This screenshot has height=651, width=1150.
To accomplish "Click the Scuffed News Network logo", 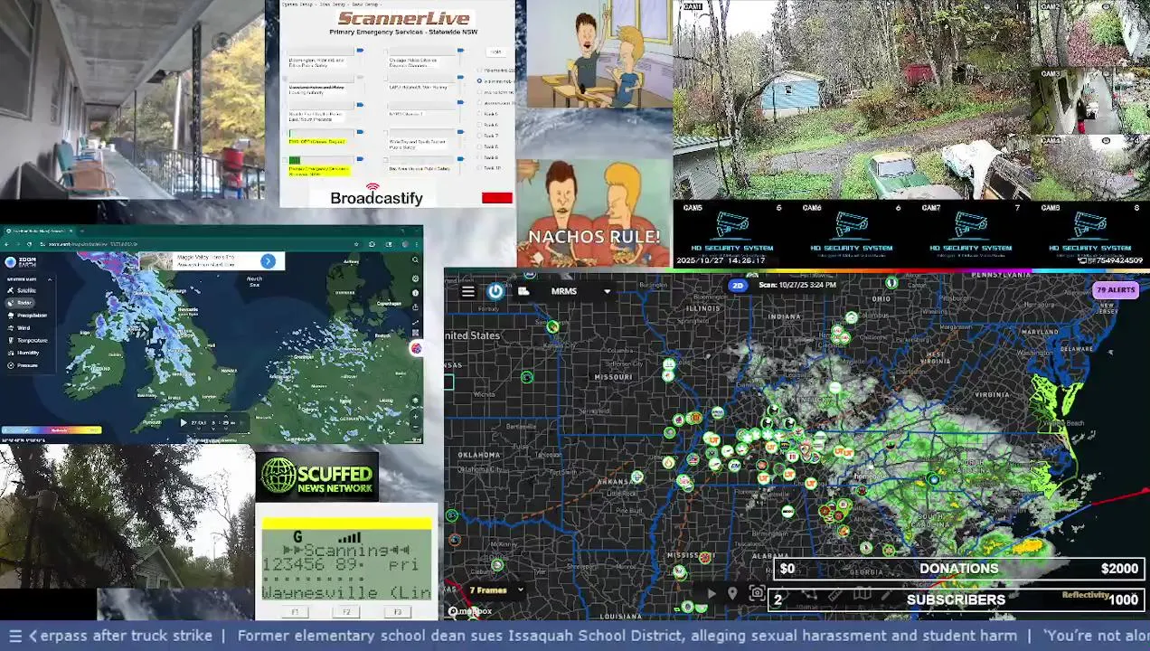I will click(316, 476).
